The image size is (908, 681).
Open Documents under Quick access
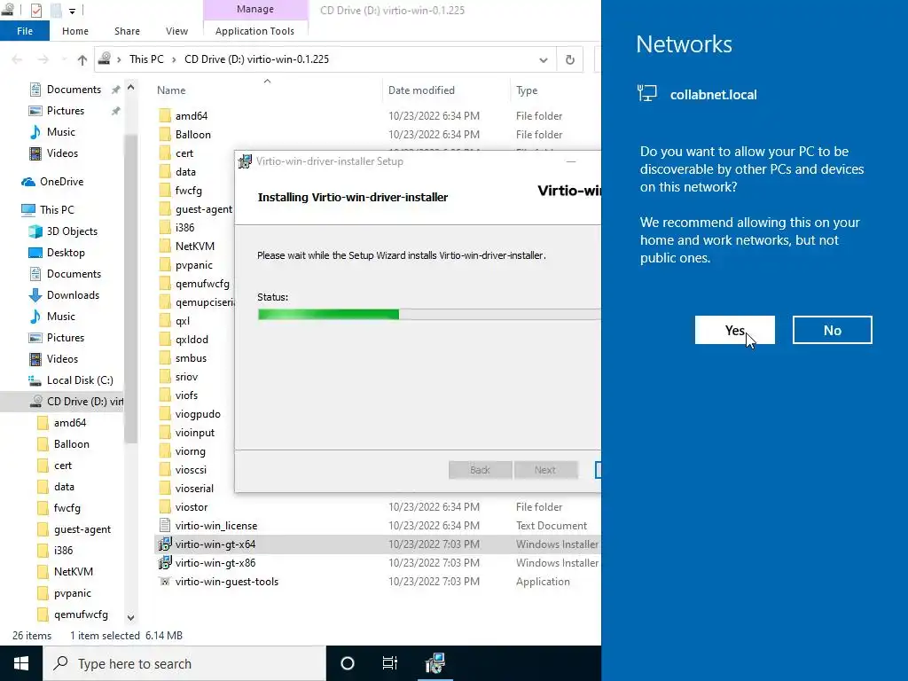(74, 90)
